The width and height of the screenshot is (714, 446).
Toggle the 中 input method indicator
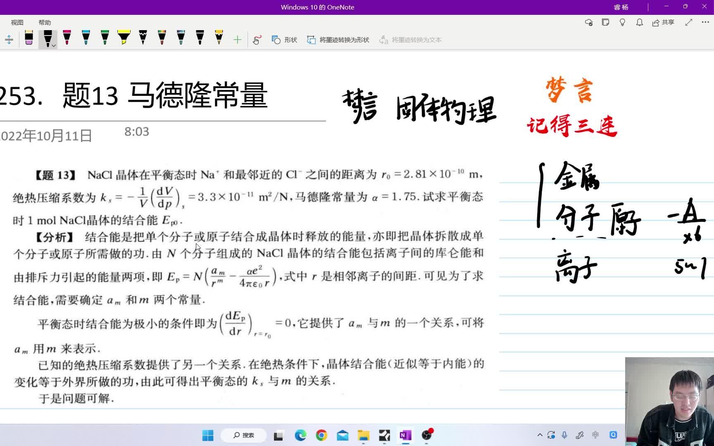pyautogui.click(x=595, y=435)
